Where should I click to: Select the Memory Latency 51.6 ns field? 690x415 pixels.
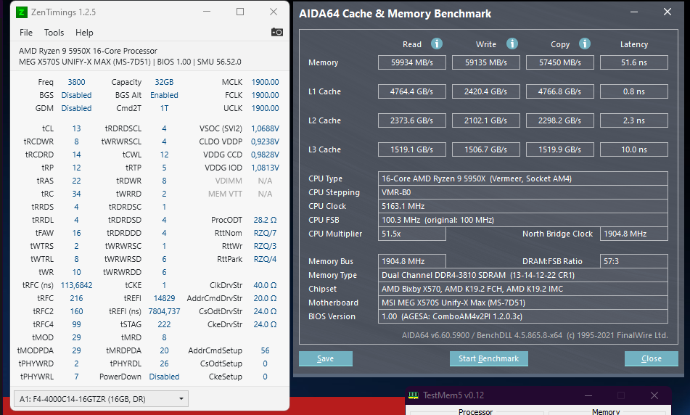633,62
